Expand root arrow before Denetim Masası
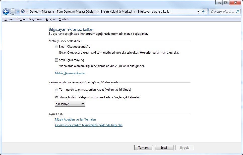Viewport: 243px width, 155px height. click(x=27, y=12)
